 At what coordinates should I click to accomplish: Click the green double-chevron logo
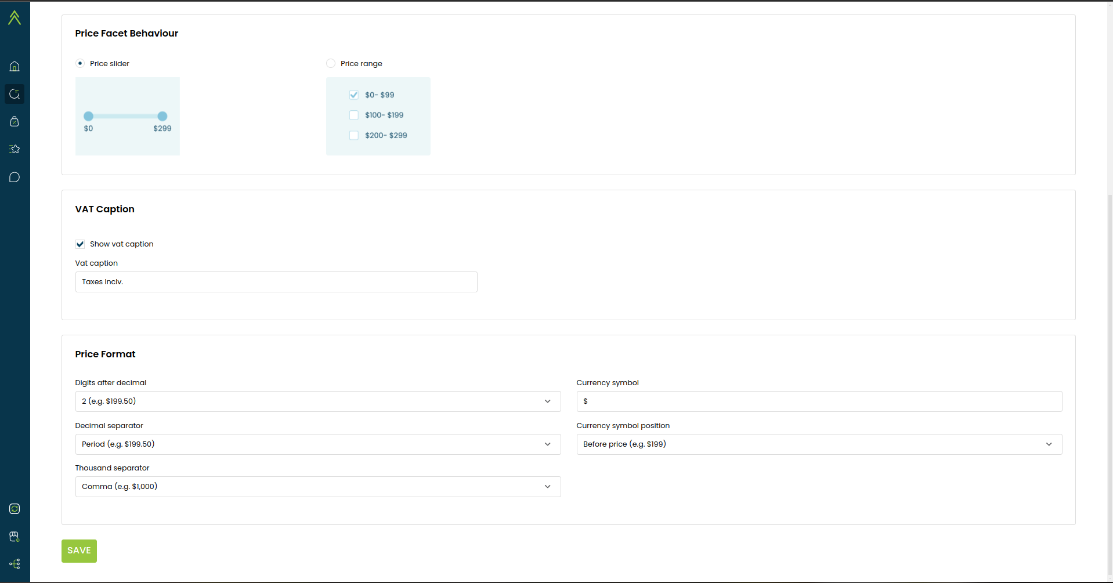point(15,18)
